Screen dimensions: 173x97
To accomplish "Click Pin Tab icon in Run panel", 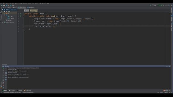I will tap(3, 83).
